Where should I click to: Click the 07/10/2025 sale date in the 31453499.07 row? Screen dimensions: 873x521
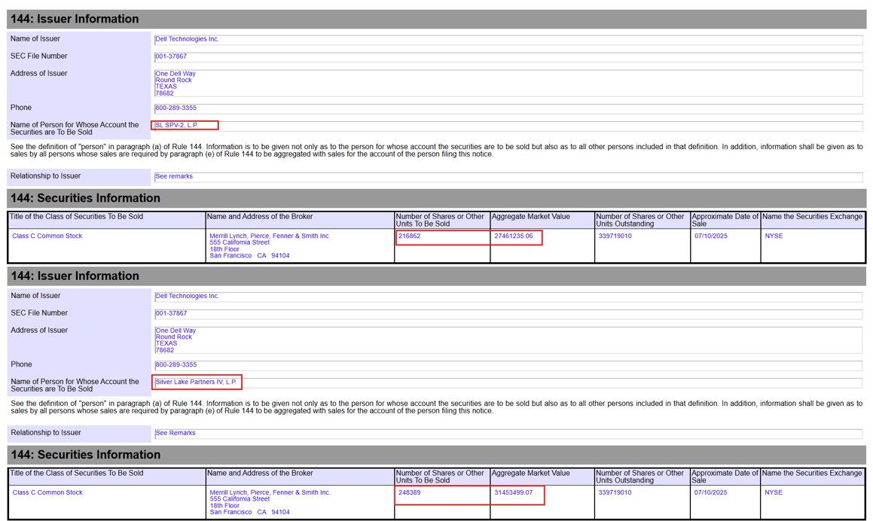pyautogui.click(x=710, y=492)
